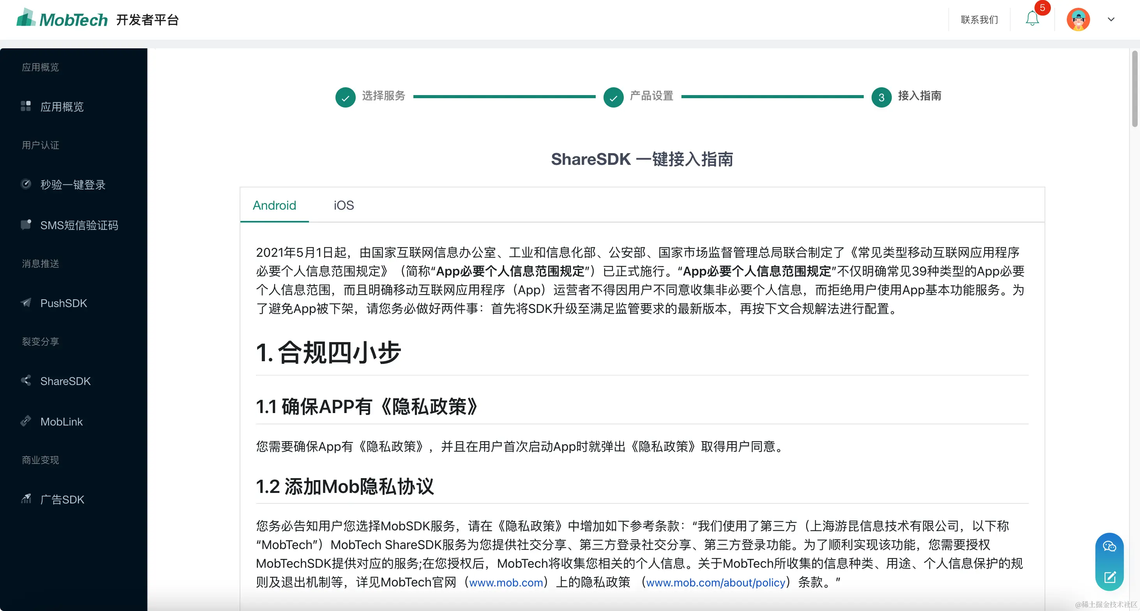Expand the account dropdown arrow

pos(1111,19)
